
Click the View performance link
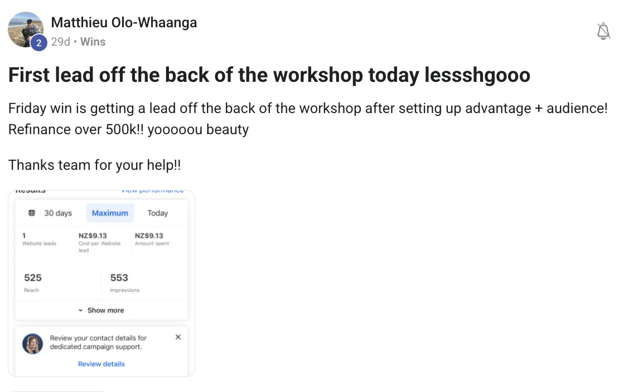152,192
